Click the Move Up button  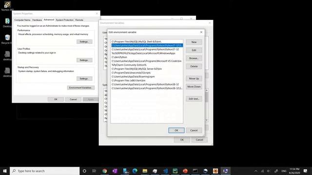pyautogui.click(x=194, y=79)
